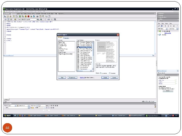Screen dimensions: 182x136
Task: Click Refresh Design View icon
Action: click(45, 19)
